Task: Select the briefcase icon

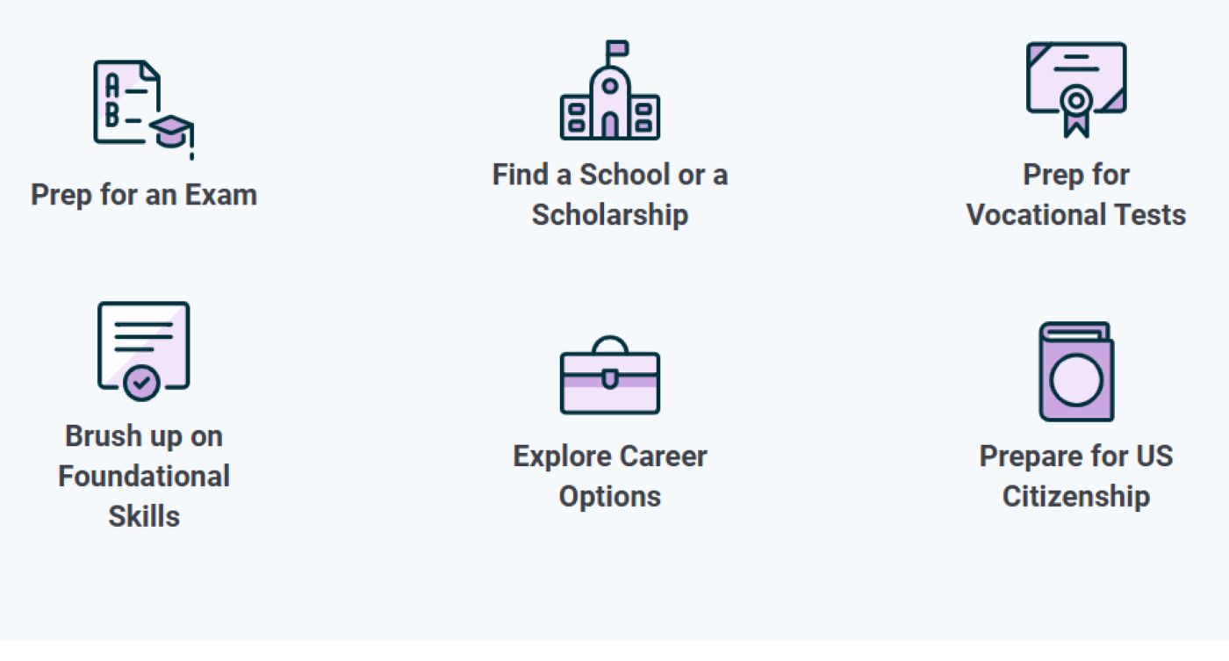Action: pos(610,377)
